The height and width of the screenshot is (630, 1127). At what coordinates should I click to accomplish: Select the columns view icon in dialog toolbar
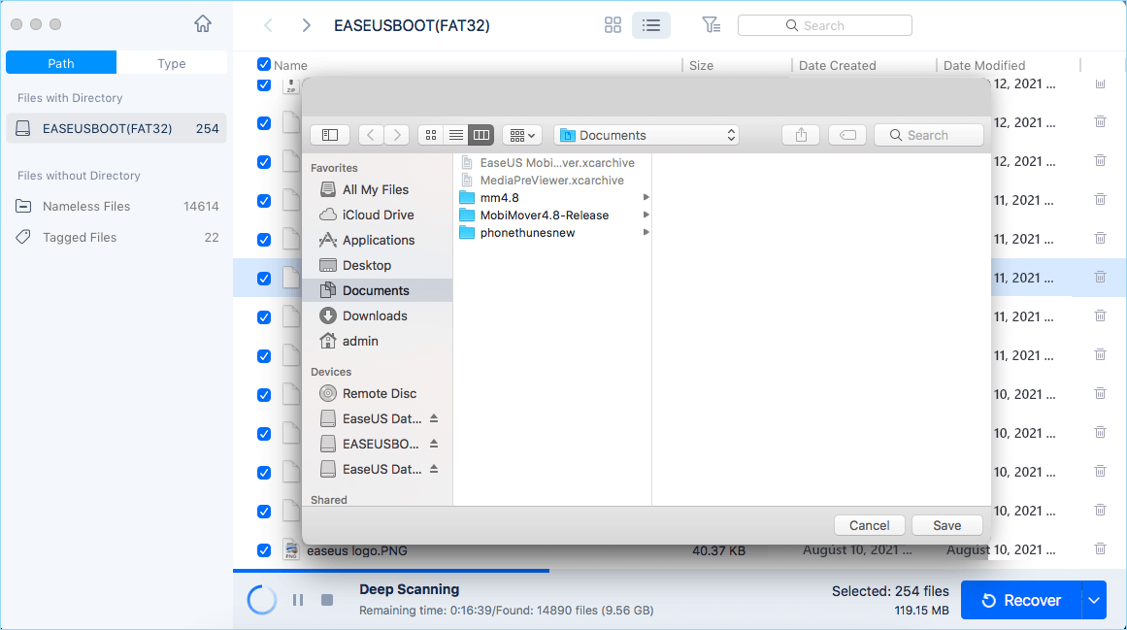pos(481,135)
